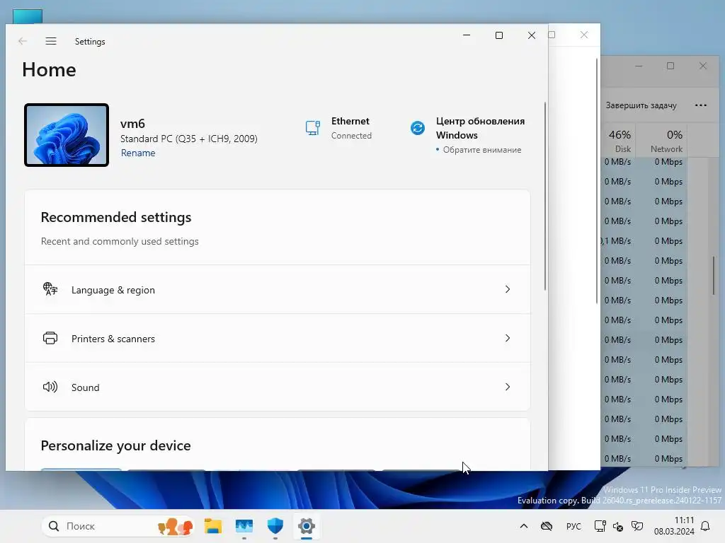Close the Settings window
Screen dimensions: 725x543
[x=532, y=35]
